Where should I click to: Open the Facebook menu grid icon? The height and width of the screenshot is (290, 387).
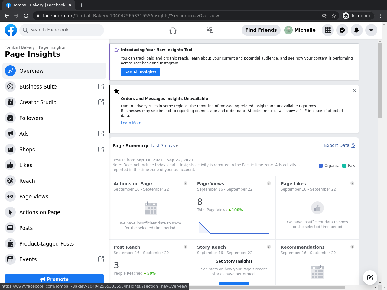click(328, 30)
